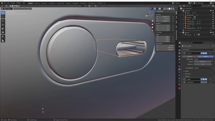215x121 pixels.
Task: Select the Measure tool
Action: [3, 40]
